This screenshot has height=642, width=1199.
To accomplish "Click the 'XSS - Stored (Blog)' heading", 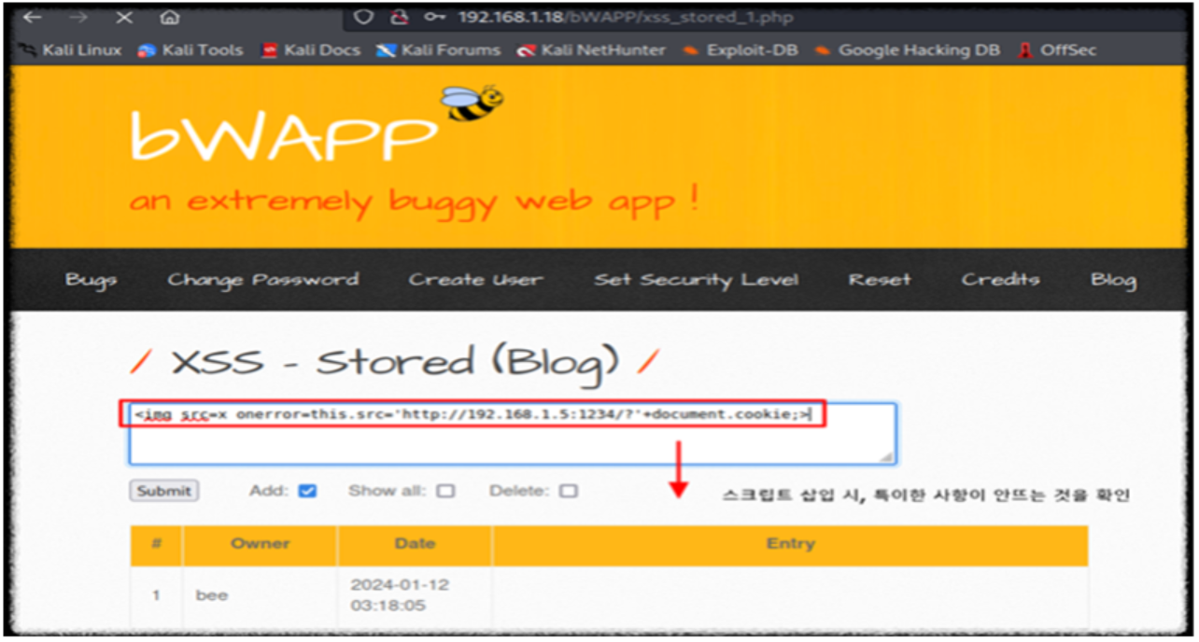I will point(394,363).
